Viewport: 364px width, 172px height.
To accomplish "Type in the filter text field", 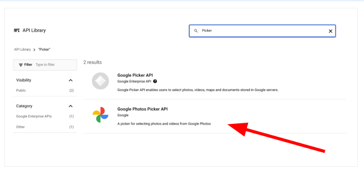I will point(54,65).
